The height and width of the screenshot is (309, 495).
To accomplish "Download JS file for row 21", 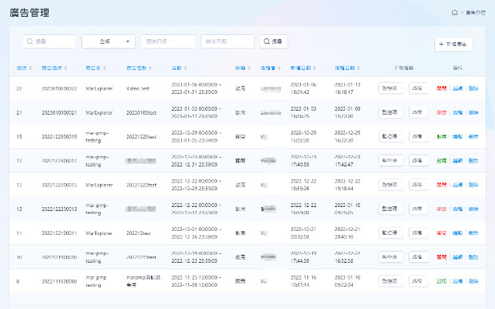I will [x=418, y=112].
